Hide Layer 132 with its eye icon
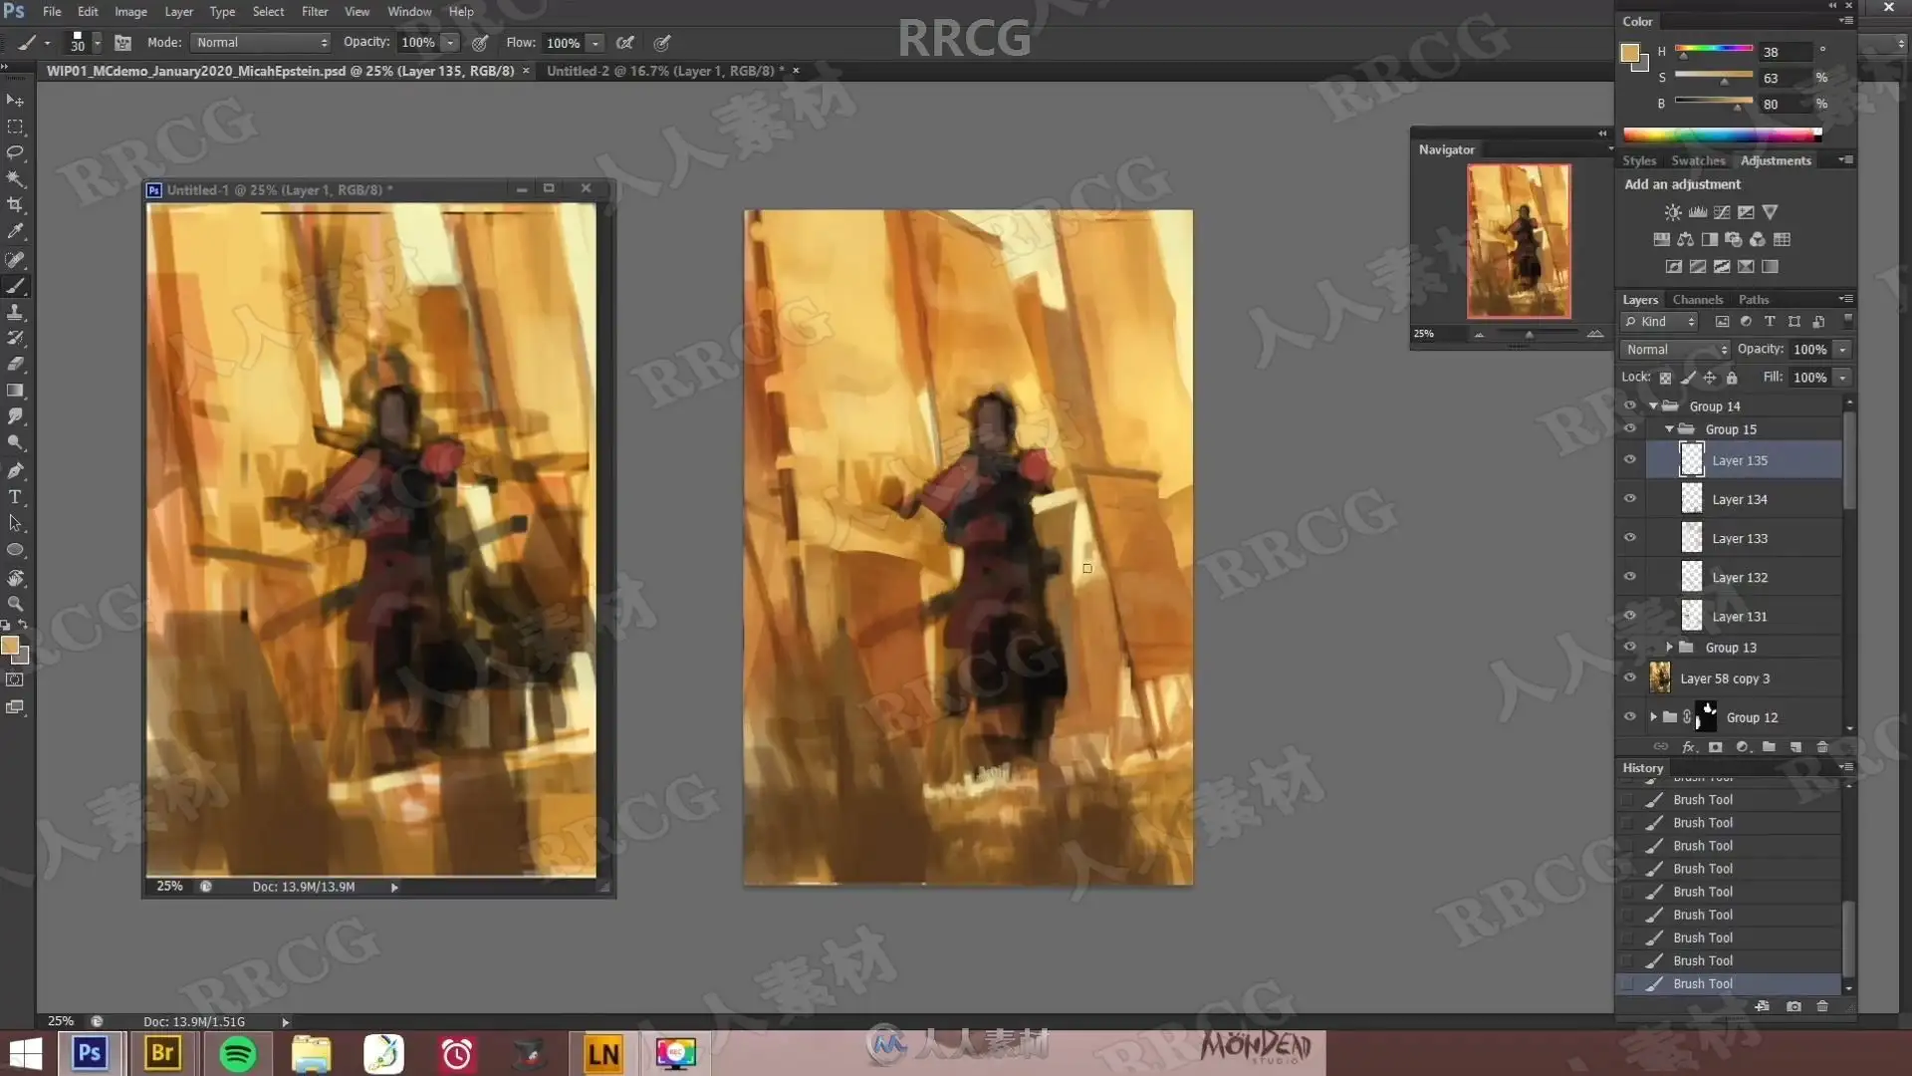This screenshot has height=1076, width=1912. 1630,577
